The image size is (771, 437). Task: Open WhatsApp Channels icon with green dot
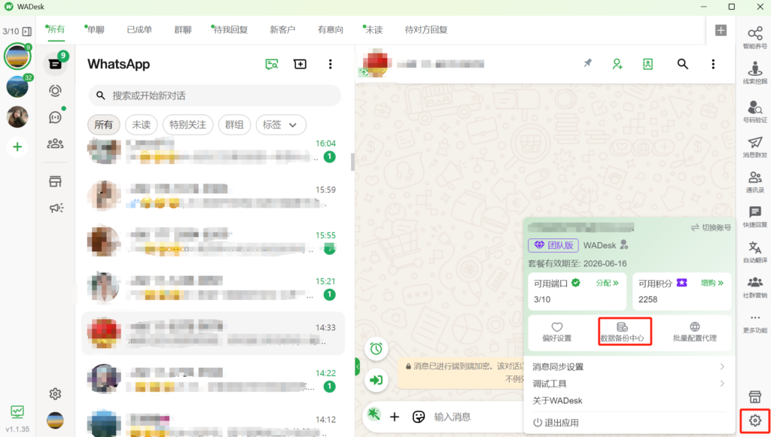tap(55, 117)
